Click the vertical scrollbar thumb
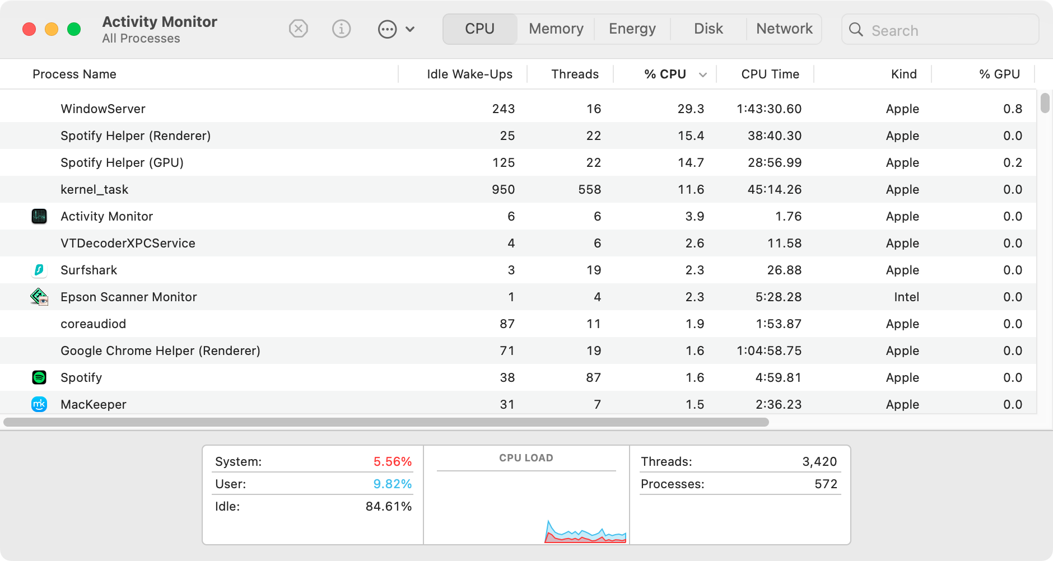Screen dimensions: 1053x561 [1044, 104]
